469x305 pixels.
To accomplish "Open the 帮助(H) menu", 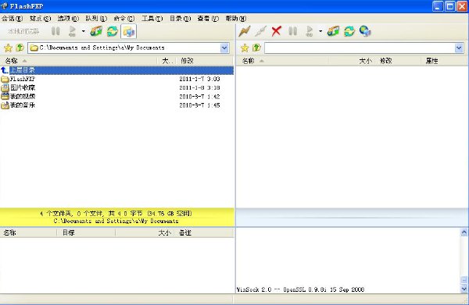I will coord(236,19).
